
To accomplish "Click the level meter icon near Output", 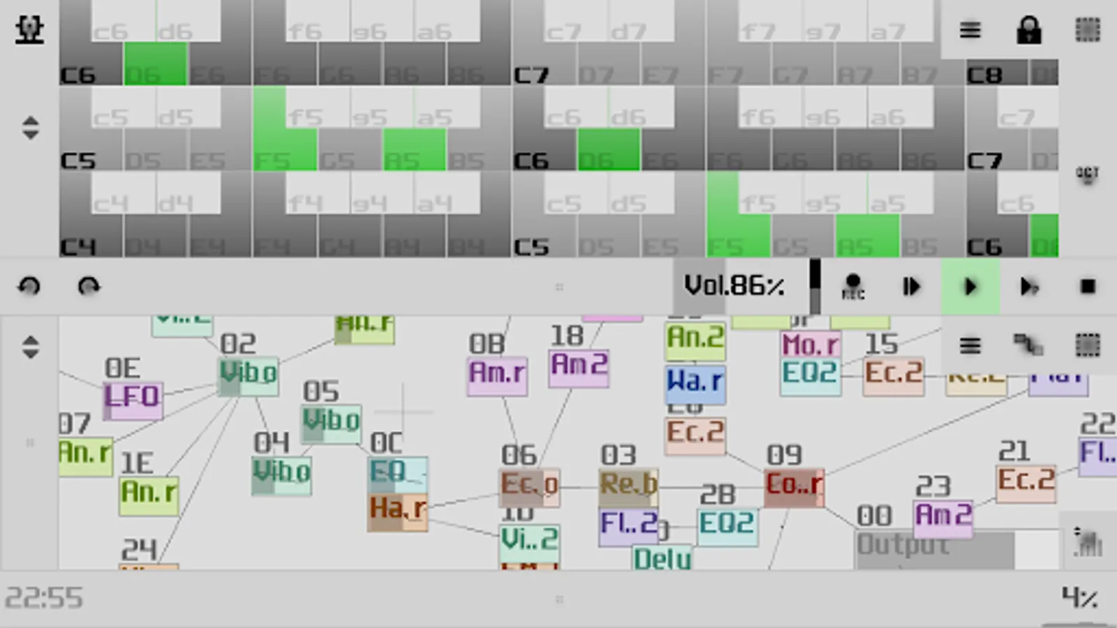I will tap(1087, 542).
